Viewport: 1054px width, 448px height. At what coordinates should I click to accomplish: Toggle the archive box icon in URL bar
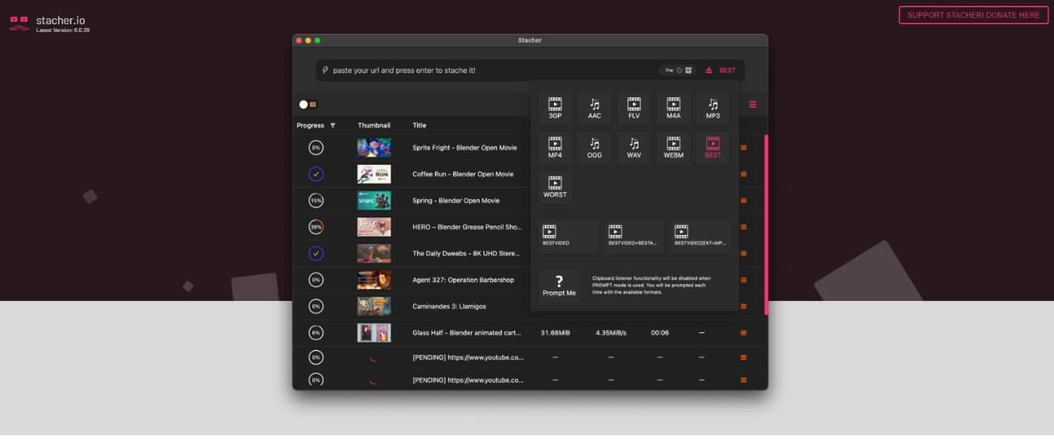pyautogui.click(x=689, y=70)
